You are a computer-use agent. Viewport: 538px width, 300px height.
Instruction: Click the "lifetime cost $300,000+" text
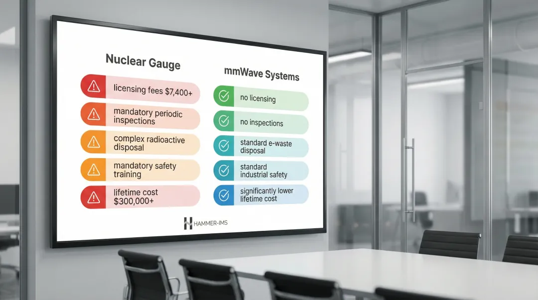136,197
